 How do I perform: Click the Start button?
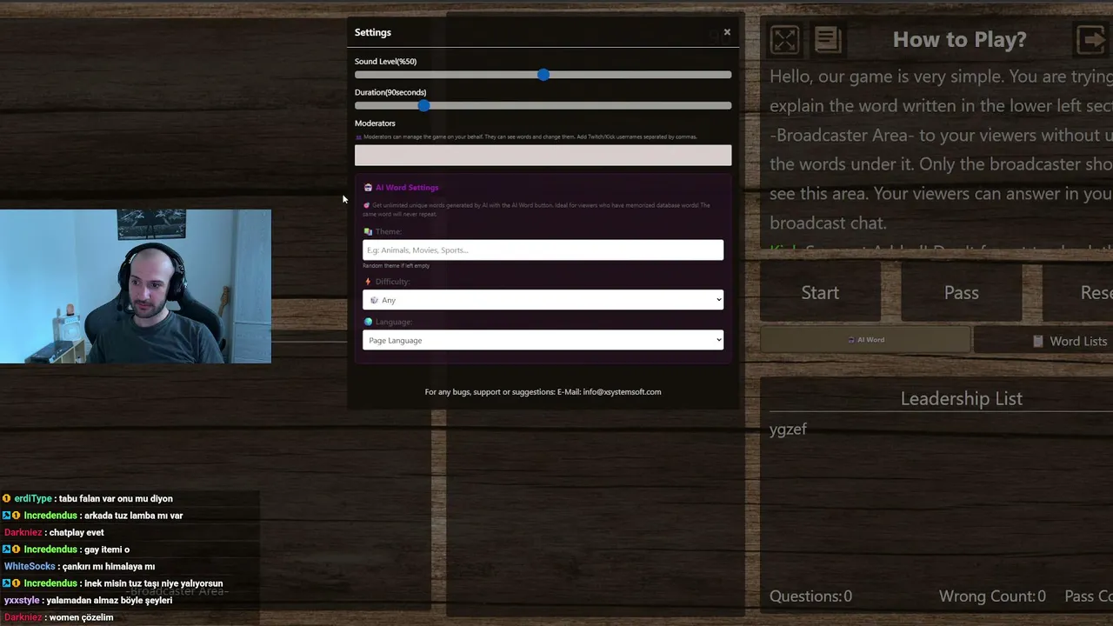coord(820,293)
